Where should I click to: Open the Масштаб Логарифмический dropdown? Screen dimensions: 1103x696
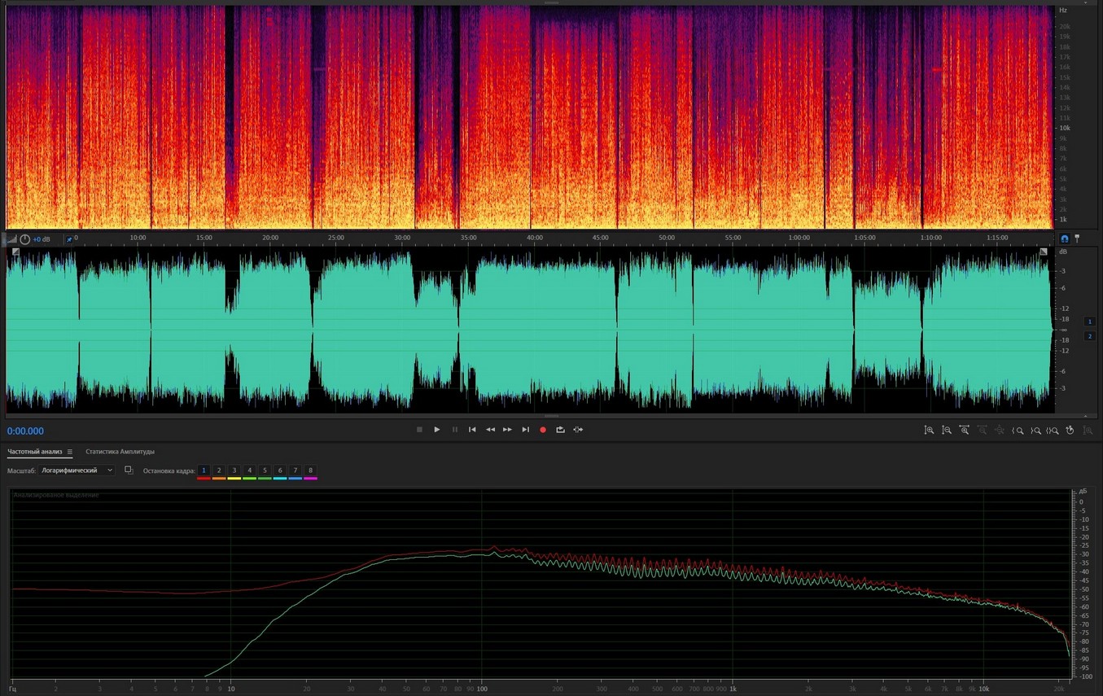pos(77,471)
